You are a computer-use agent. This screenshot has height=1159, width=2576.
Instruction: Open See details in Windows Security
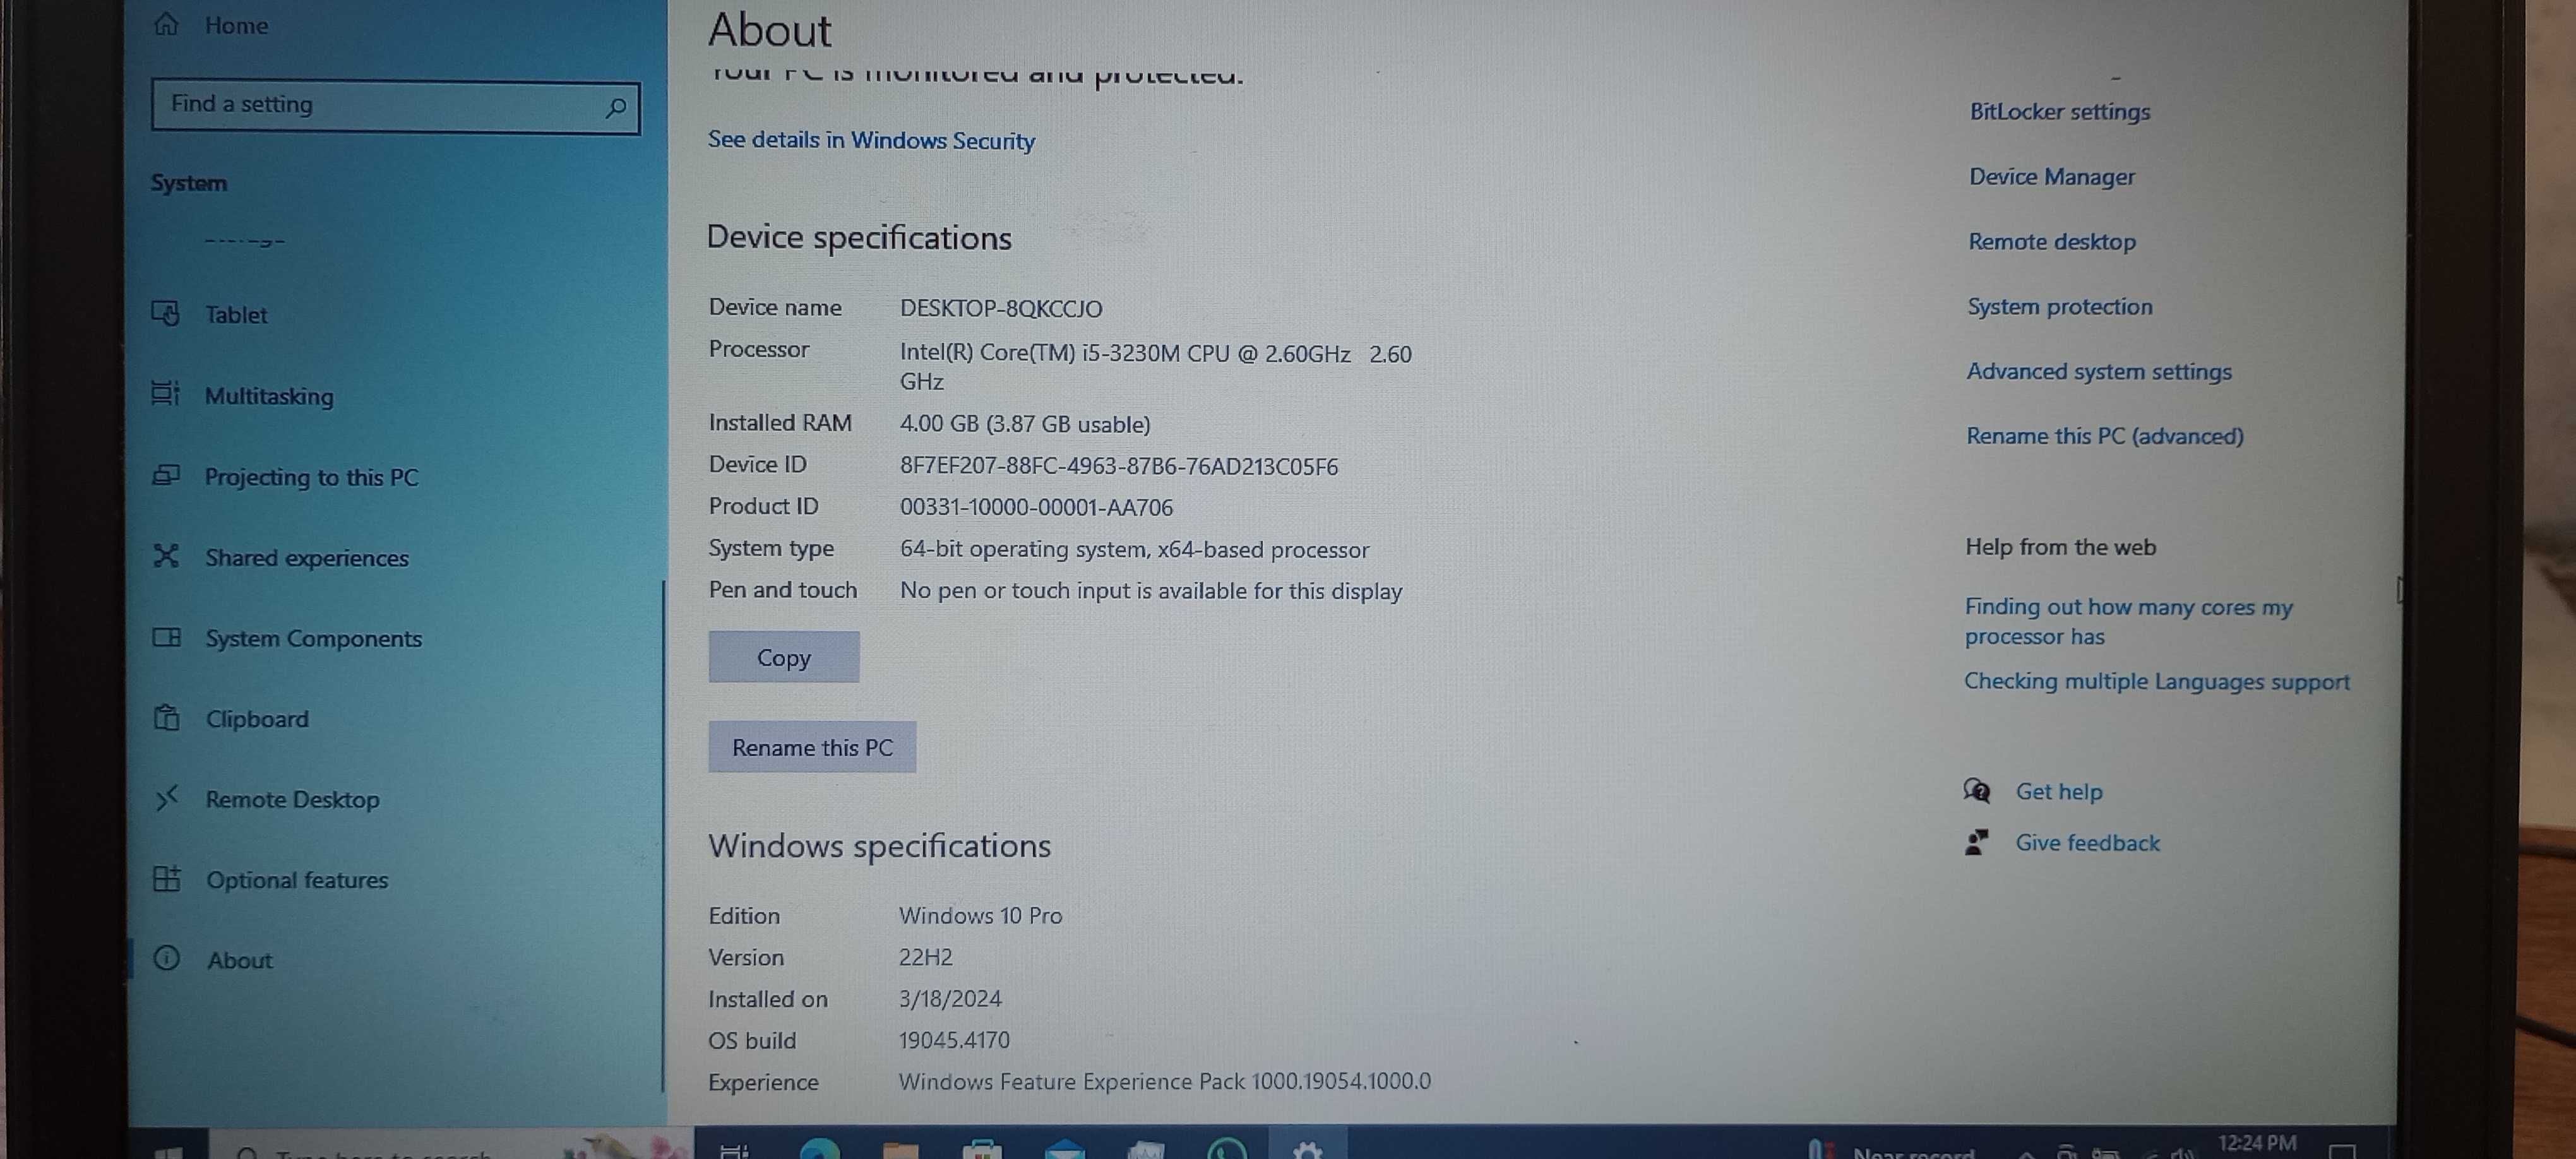click(871, 140)
